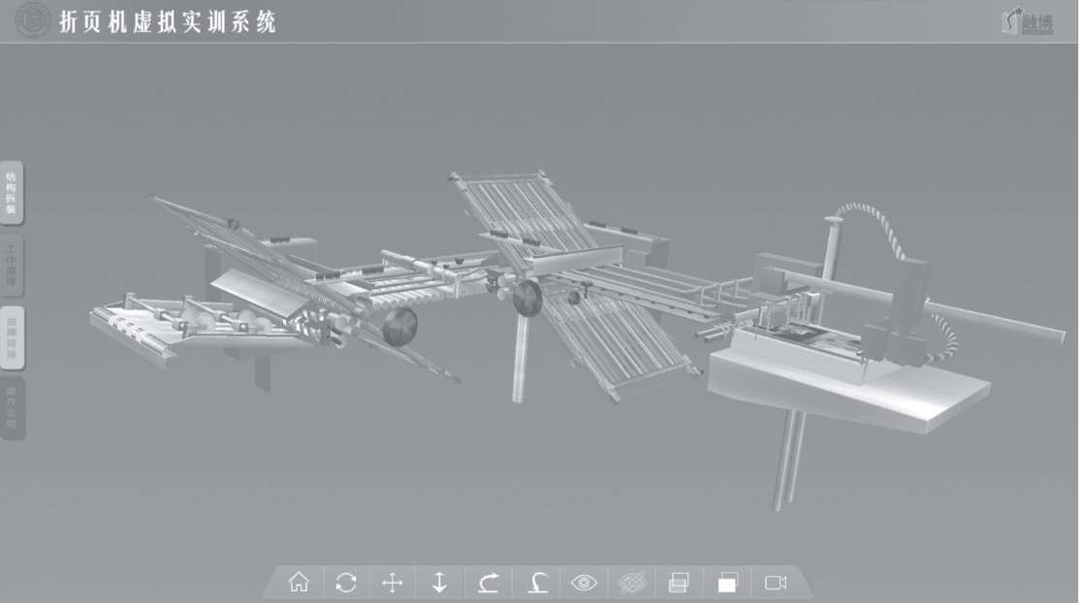Select the four-way pan move icon
Screen dimensions: 1079x603
pos(393,583)
